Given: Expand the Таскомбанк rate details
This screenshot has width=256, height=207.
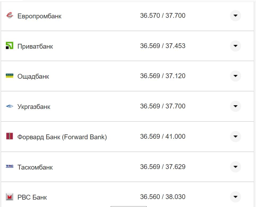Looking at the screenshot, I should tap(235, 167).
